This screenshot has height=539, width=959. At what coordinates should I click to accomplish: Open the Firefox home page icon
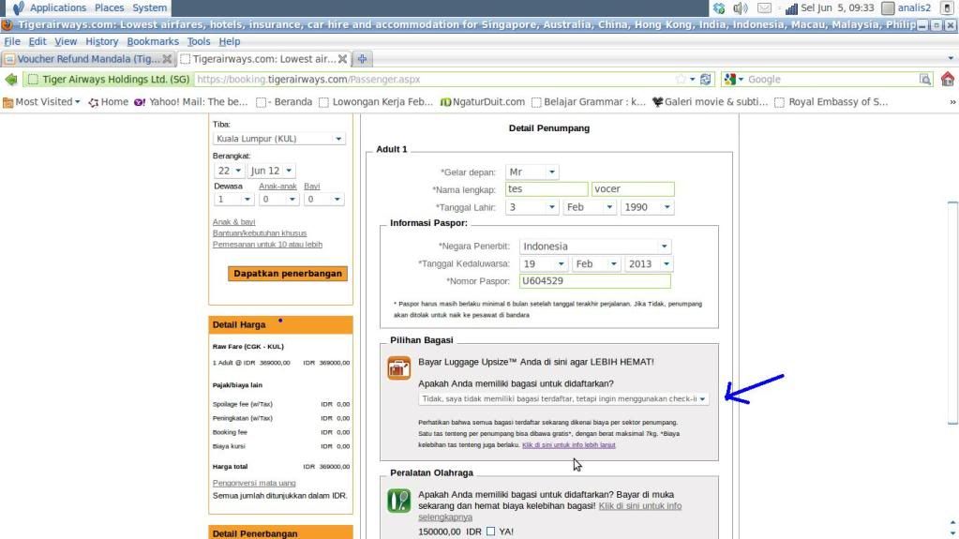point(948,79)
